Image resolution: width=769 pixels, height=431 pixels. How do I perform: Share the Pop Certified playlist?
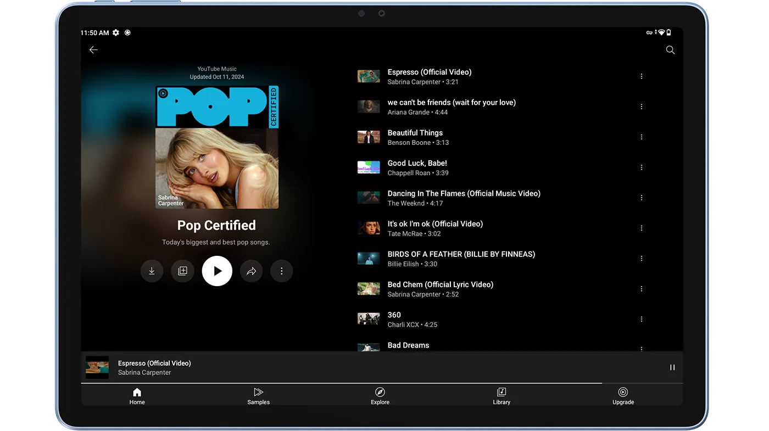pos(251,271)
